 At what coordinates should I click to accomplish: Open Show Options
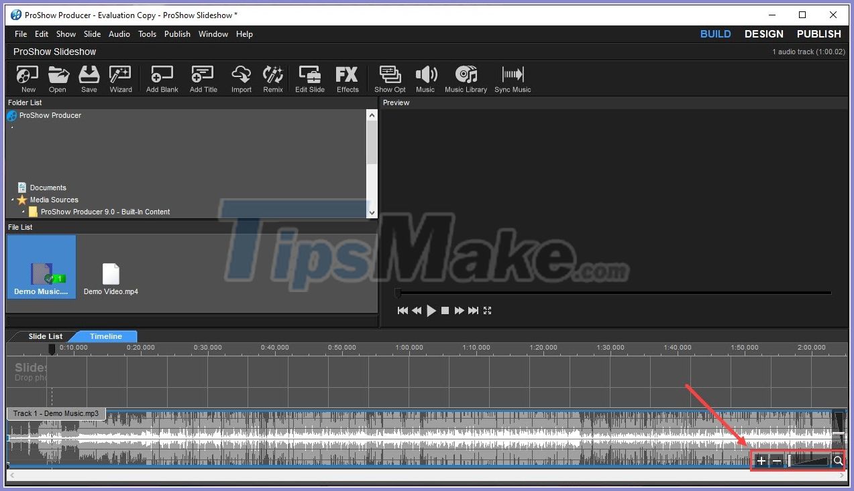coord(389,78)
